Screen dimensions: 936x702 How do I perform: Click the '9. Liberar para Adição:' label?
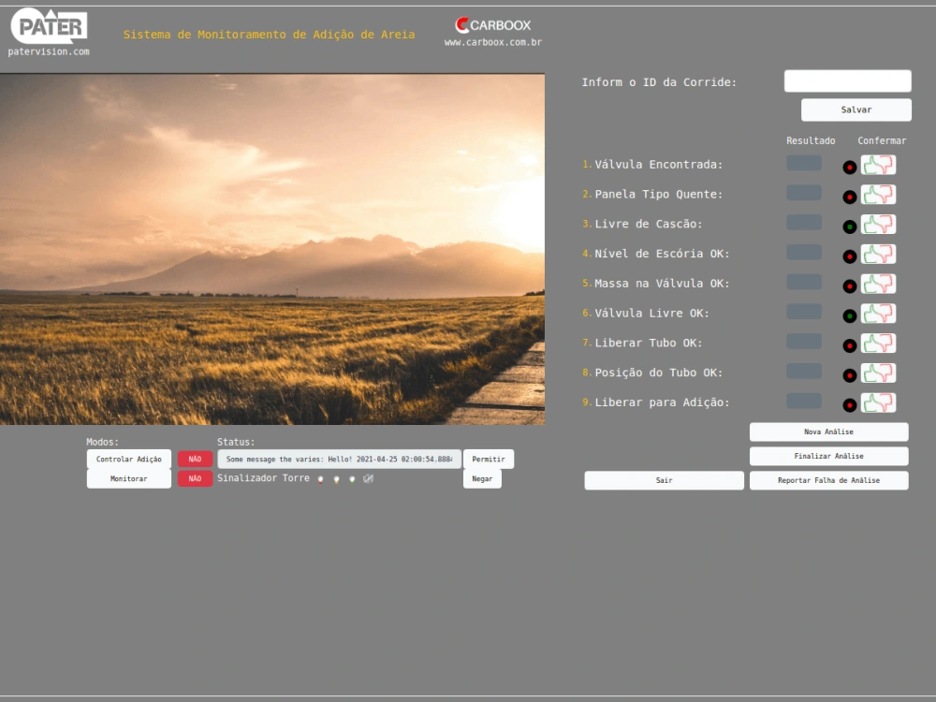pos(656,402)
